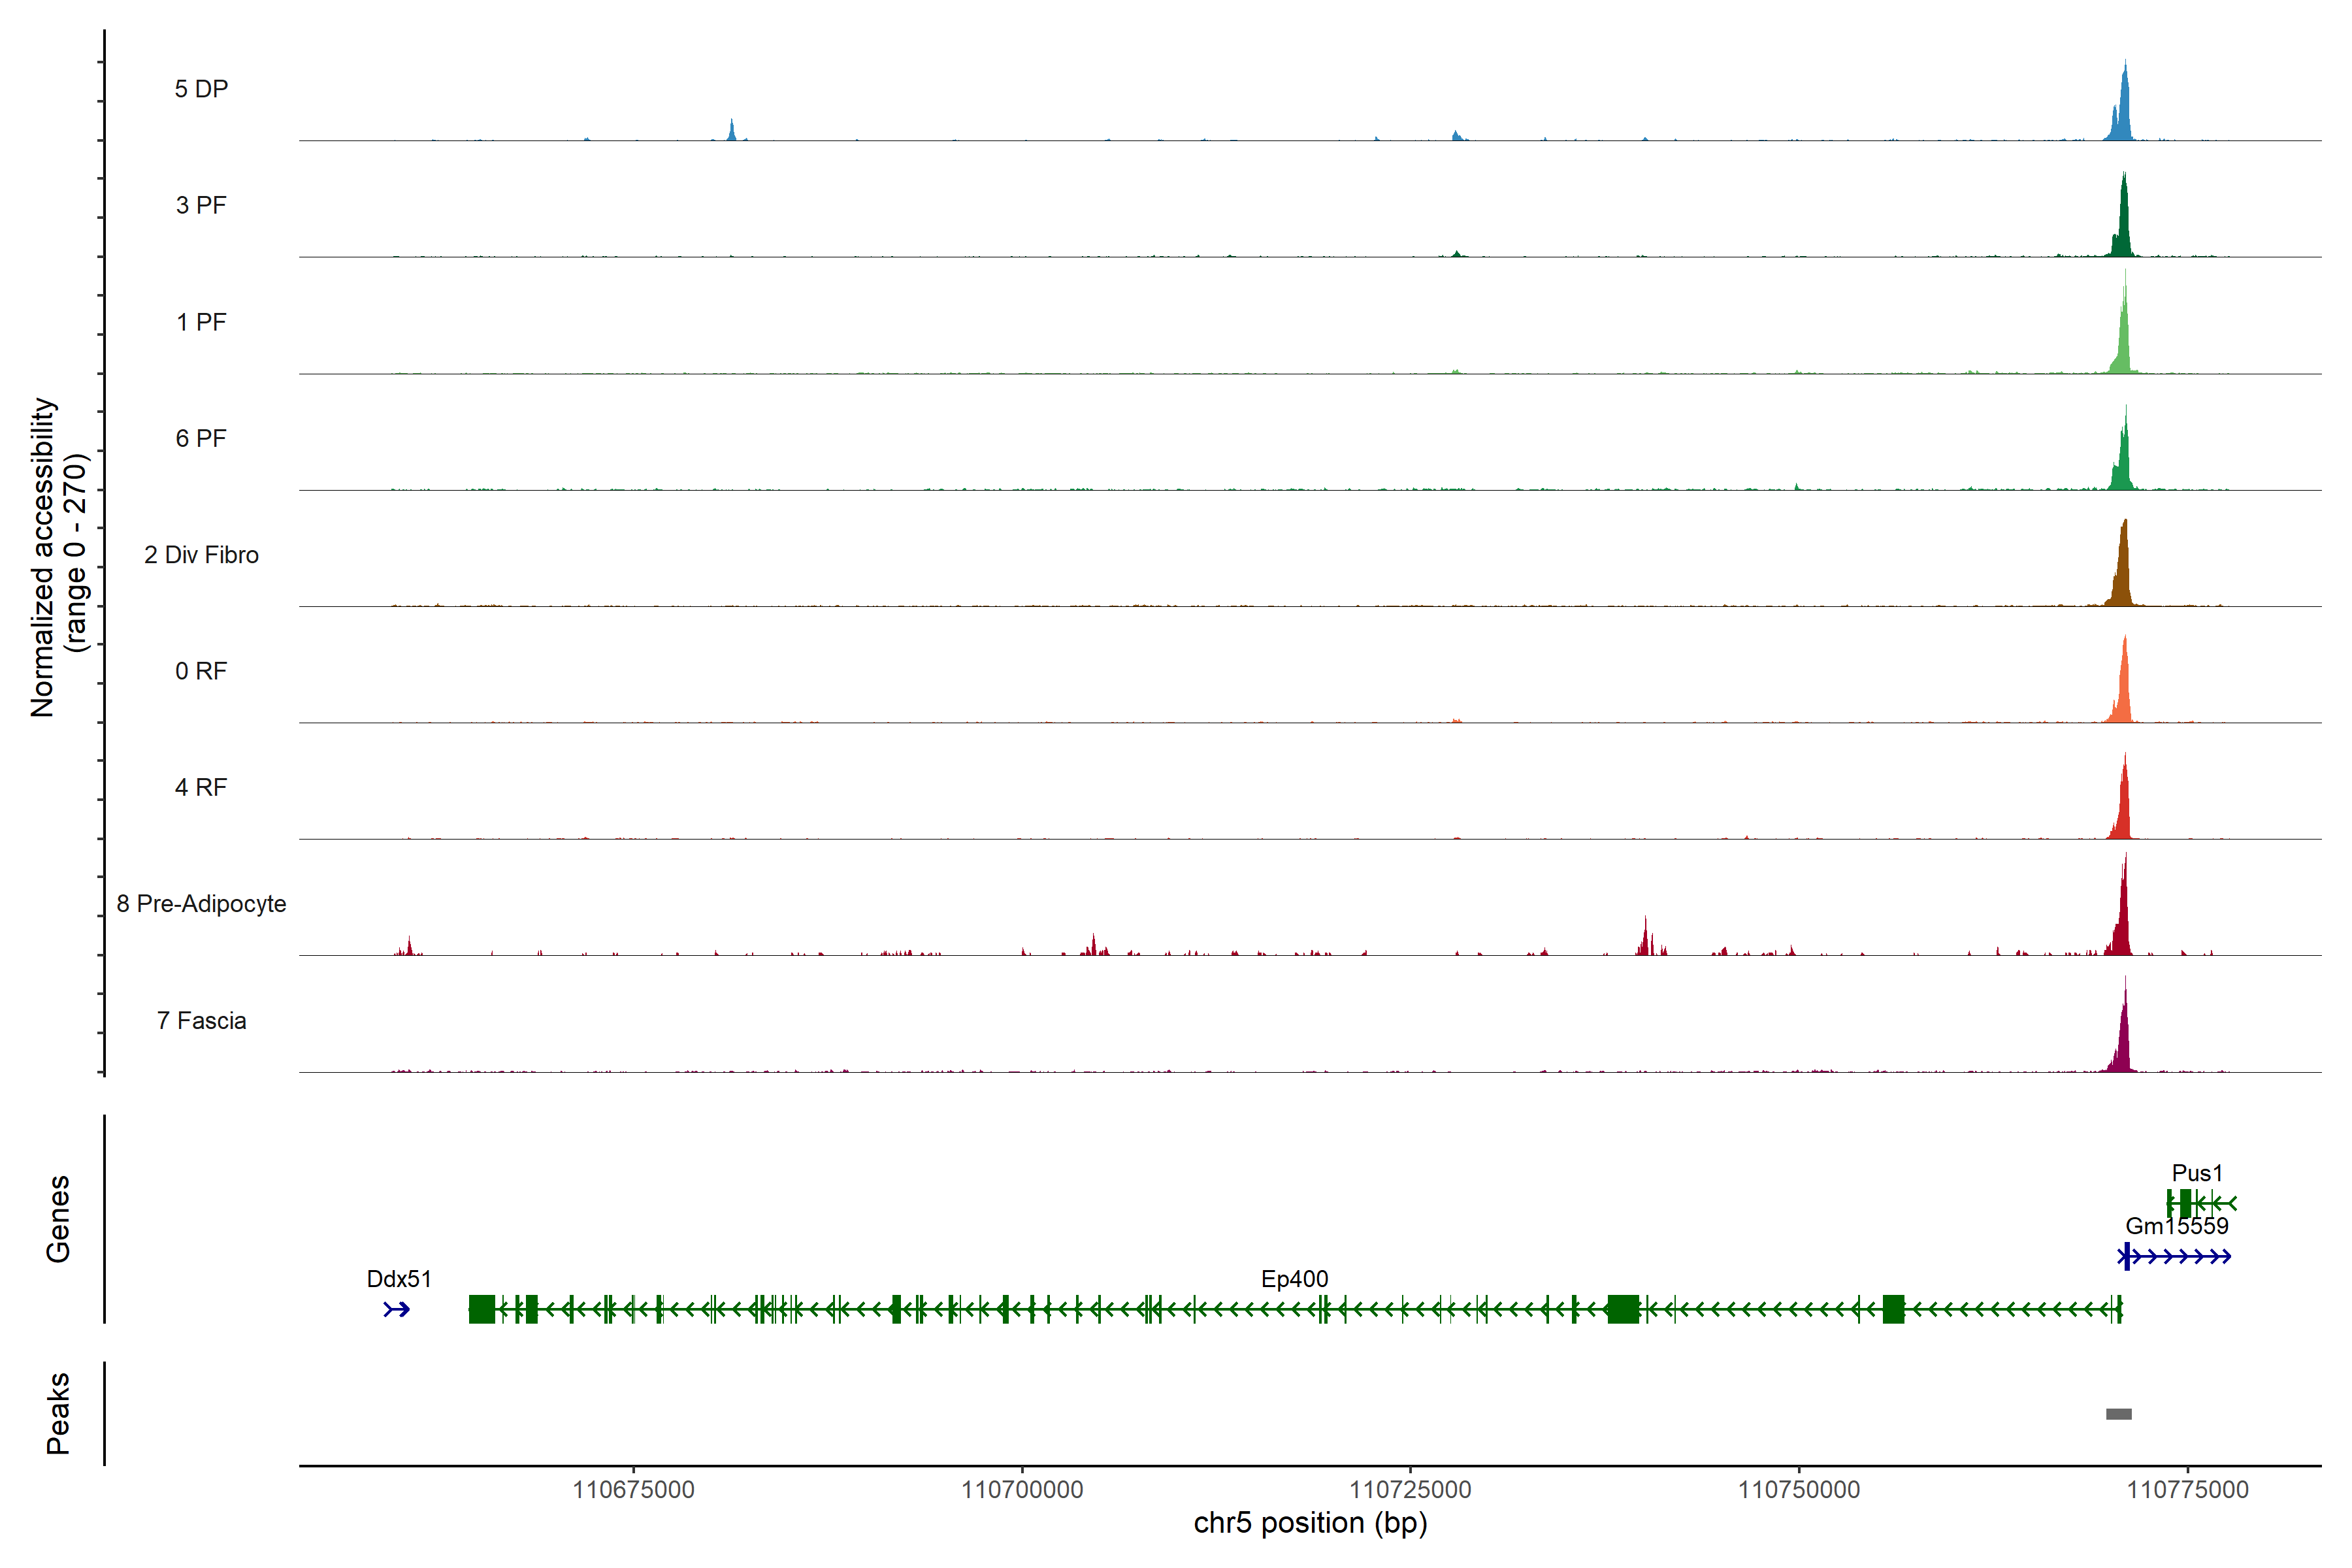This screenshot has width=2352, height=1568.
Task: Click the Ep400 gene label
Action: tap(1294, 1278)
